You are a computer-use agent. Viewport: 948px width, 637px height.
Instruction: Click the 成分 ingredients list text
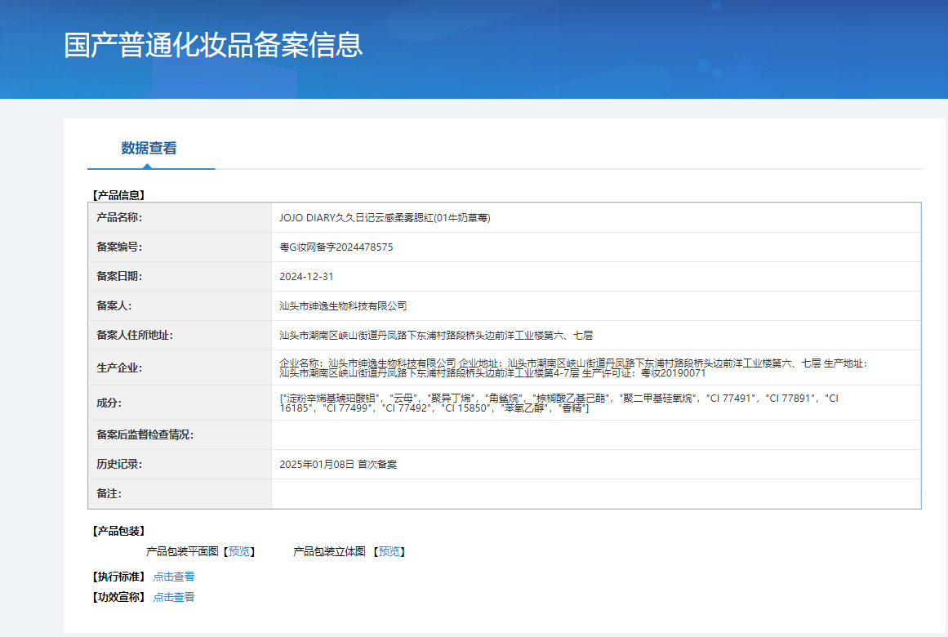tap(559, 403)
